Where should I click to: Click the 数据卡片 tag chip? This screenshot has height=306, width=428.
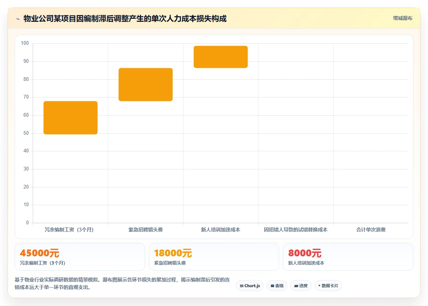point(328,286)
